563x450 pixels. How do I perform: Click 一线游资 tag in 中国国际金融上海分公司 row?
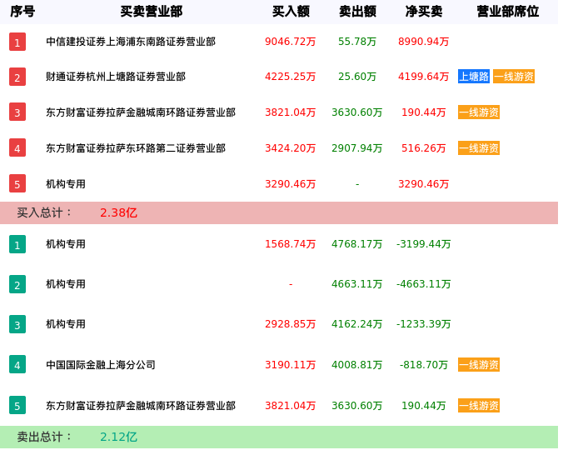point(479,365)
